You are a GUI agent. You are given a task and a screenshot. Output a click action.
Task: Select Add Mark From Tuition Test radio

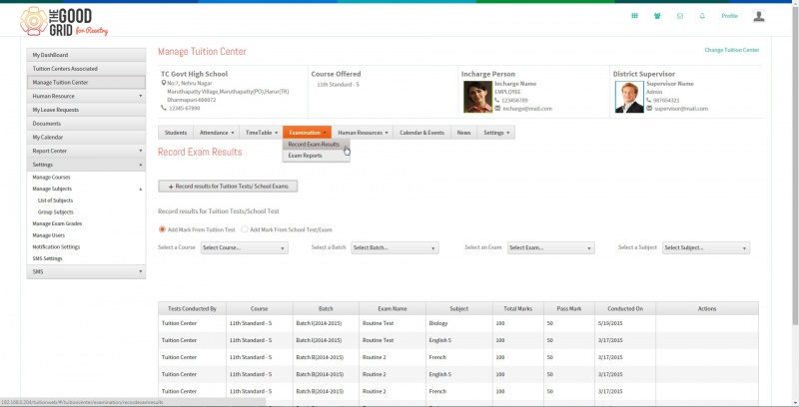click(162, 229)
